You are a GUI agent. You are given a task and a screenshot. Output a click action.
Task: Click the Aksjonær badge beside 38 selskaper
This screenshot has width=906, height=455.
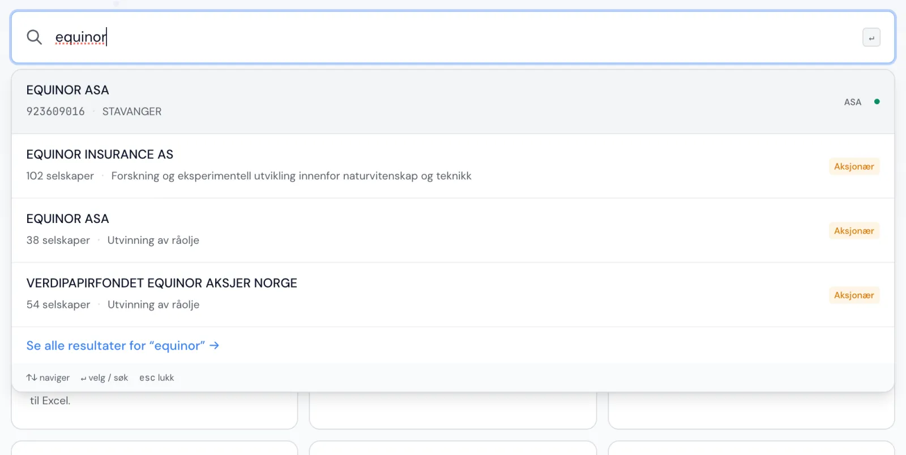pyautogui.click(x=854, y=231)
